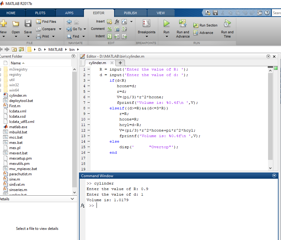The width and height of the screenshot is (281, 240).
Task: Toggle breakpoint dash on line 12
Action: [x=89, y=130]
